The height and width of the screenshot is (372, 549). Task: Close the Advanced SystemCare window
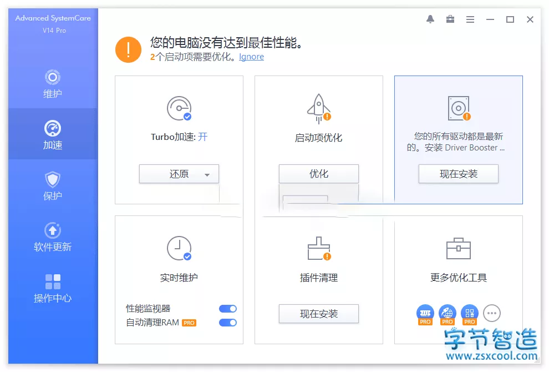(x=530, y=19)
